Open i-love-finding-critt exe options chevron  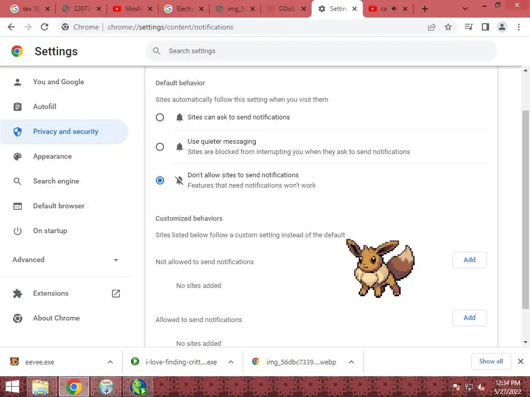point(231,362)
